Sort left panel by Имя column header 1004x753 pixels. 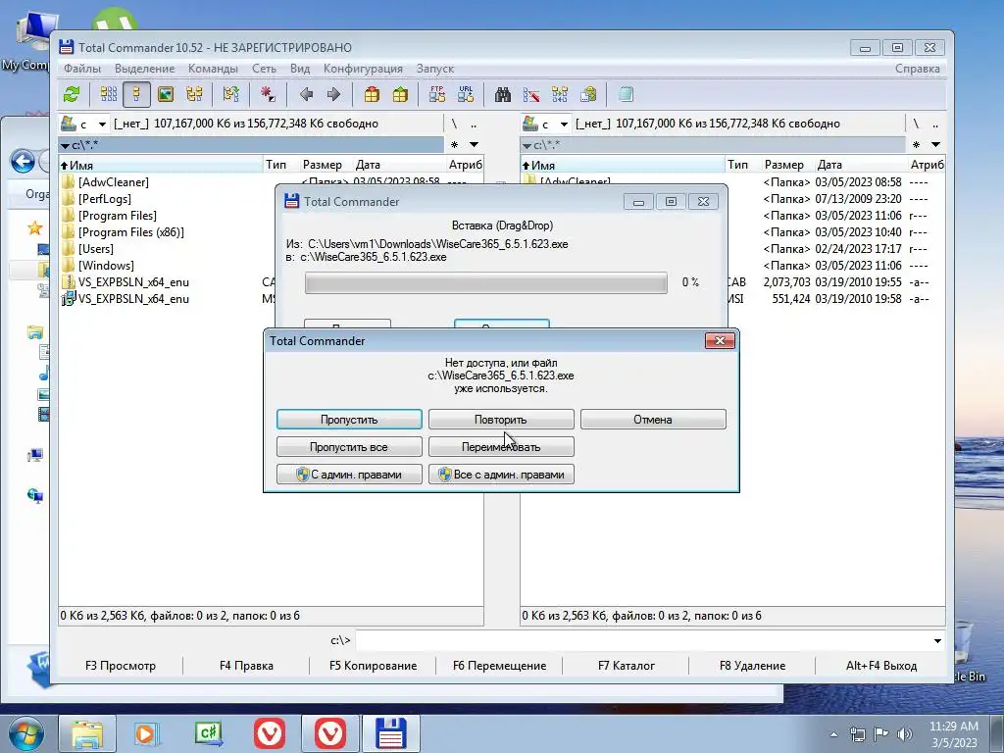click(x=161, y=165)
